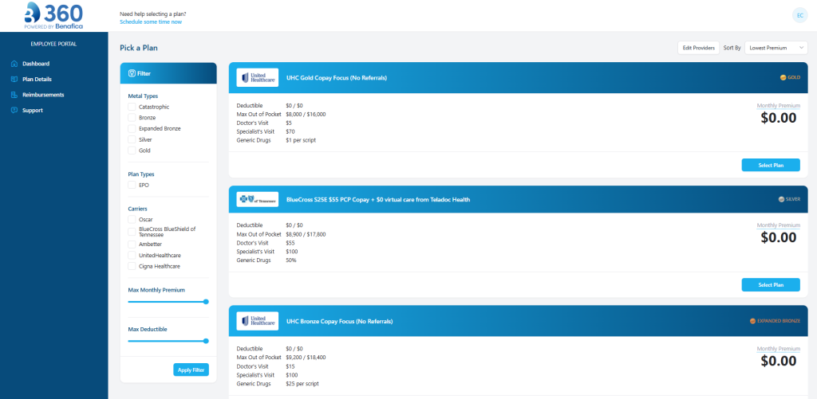Screen dimensions: 817x399
Task: Click the Expanded Bronze tier badge
Action: pos(776,321)
